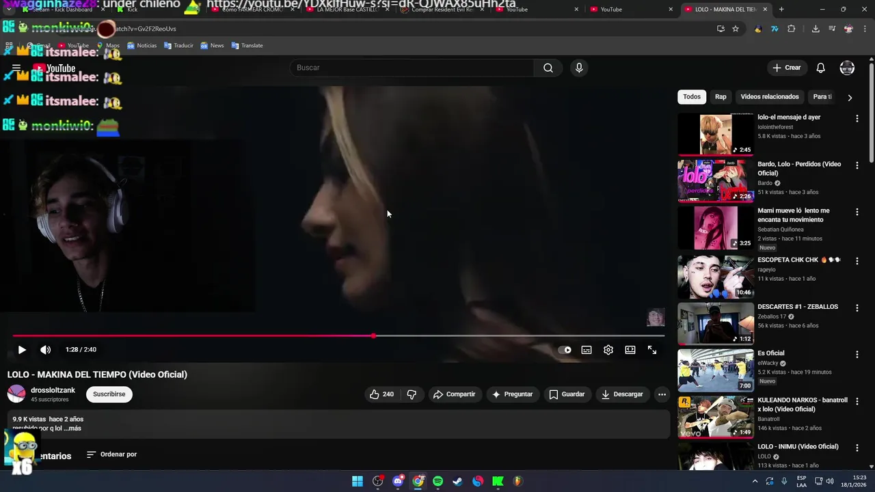Open the lolo-el mensaje d ayer thumbnail
The image size is (875, 492).
pyautogui.click(x=716, y=135)
